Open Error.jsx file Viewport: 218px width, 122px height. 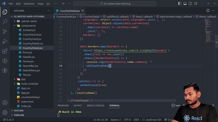[27, 53]
